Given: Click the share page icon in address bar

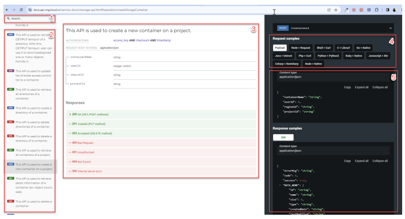Looking at the screenshot, I should [x=329, y=10].
